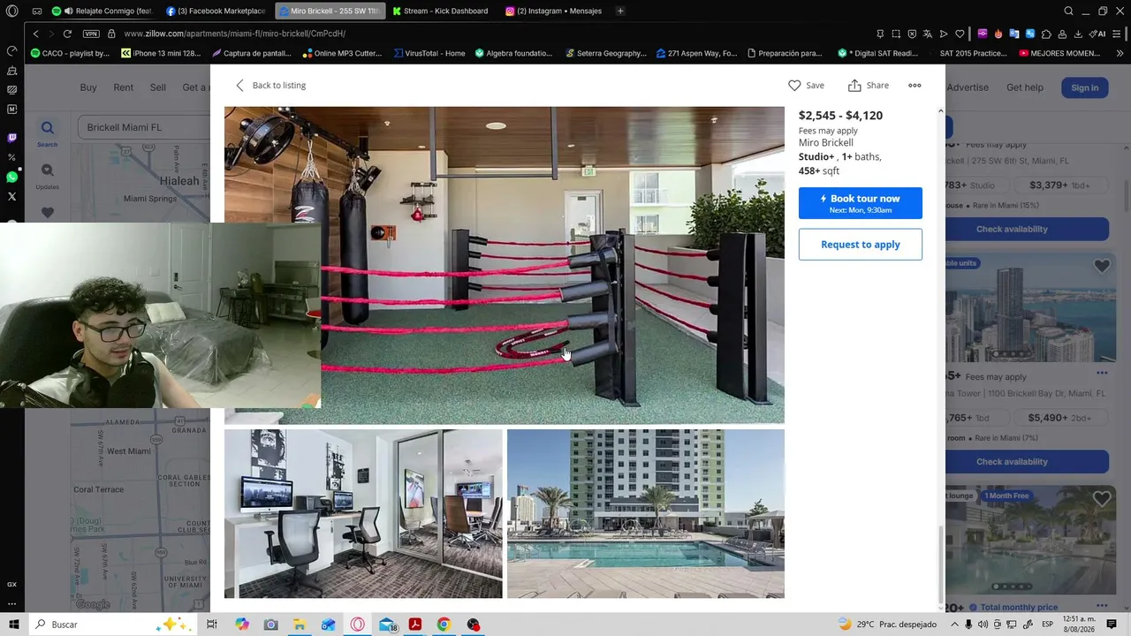Open the CACO playlist bookmark

70,53
